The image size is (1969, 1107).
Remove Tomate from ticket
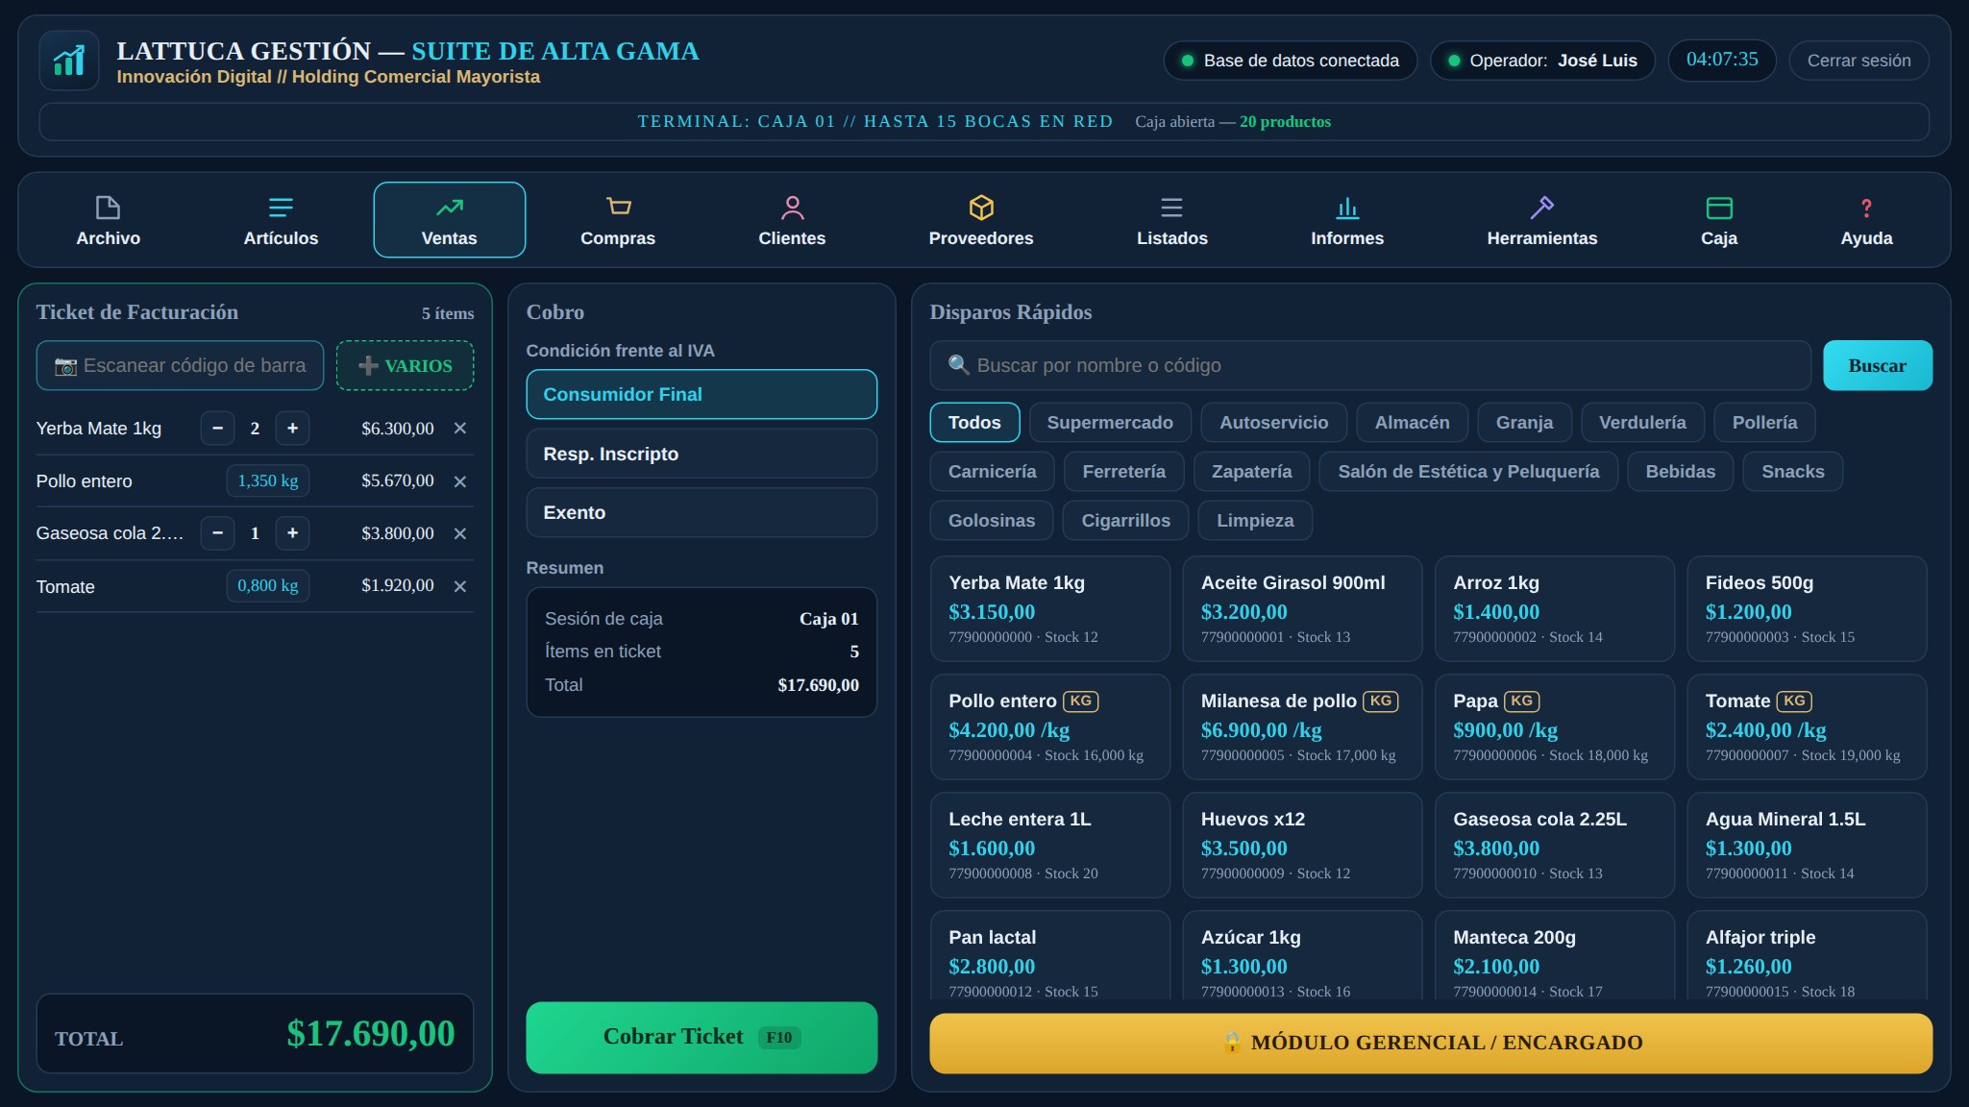click(460, 586)
